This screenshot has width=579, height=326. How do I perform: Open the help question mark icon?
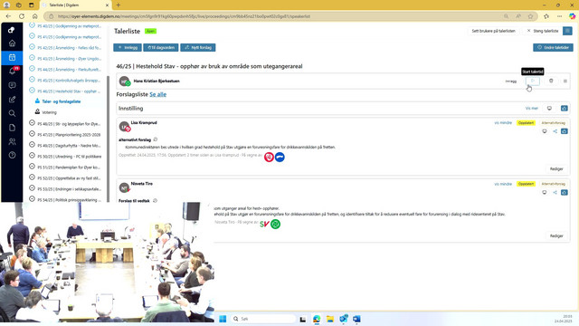point(12,155)
